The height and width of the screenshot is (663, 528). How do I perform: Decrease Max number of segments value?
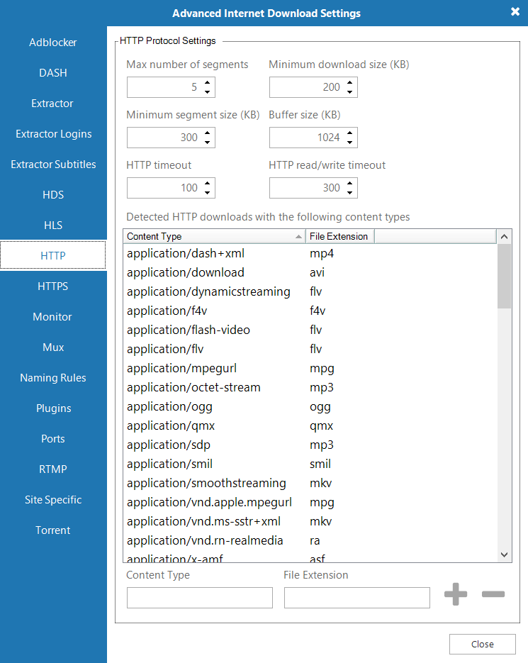[207, 91]
